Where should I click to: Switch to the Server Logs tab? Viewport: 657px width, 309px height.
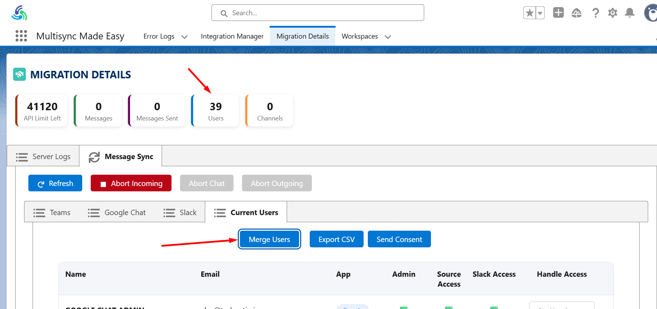click(43, 156)
